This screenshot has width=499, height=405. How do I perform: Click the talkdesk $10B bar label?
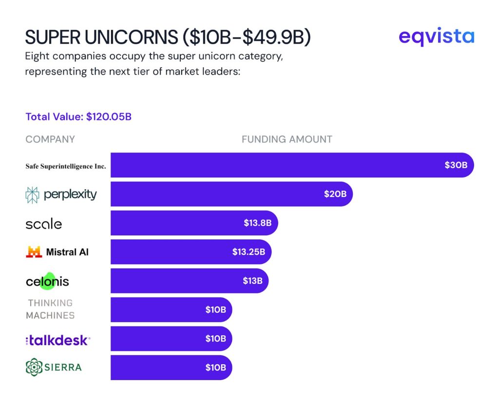(x=215, y=339)
